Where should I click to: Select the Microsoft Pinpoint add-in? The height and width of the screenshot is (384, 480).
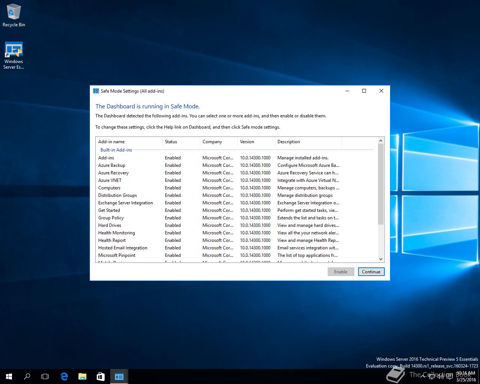219,255
